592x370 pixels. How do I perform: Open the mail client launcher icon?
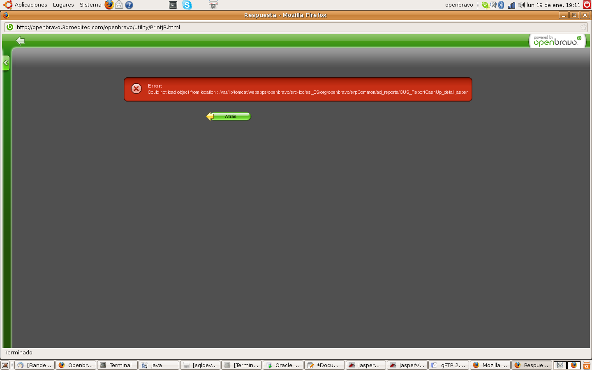[x=119, y=5]
